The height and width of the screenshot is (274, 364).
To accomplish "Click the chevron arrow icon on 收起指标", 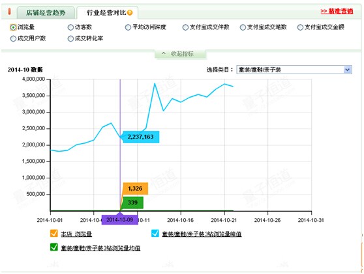I will 164,53.
